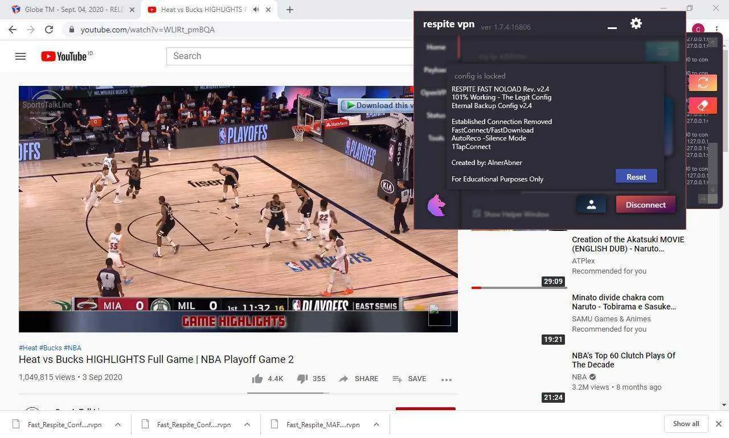This screenshot has height=438, width=729.
Task: Open first Fast_Respite_Conf....rvpn download
Action: (x=64, y=424)
